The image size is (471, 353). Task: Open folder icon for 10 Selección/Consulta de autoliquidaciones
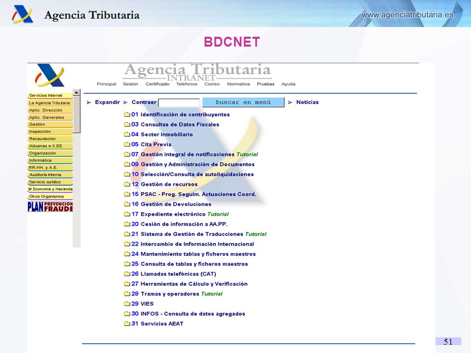tap(127, 174)
